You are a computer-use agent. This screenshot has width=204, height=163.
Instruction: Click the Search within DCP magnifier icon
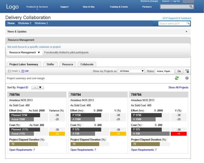(x=188, y=23)
